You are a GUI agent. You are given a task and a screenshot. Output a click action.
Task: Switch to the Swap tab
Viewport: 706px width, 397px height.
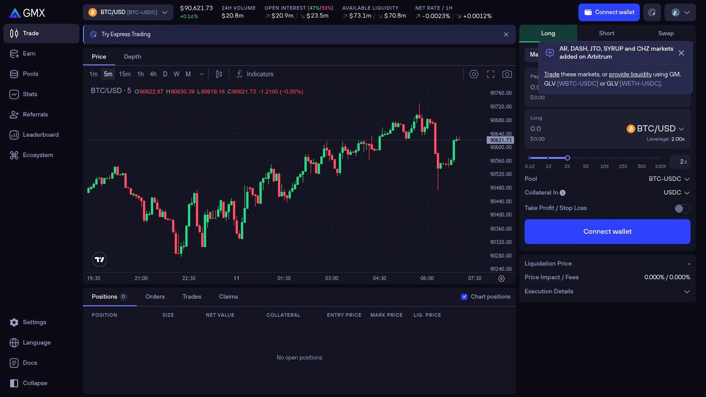coord(666,34)
